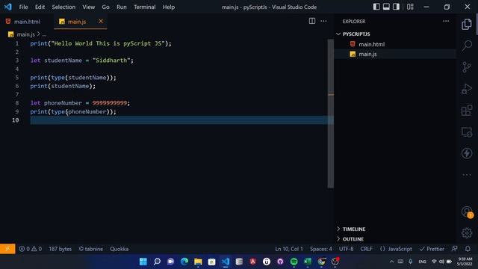Open the Source Control view icon
478x269 pixels.
point(466,67)
